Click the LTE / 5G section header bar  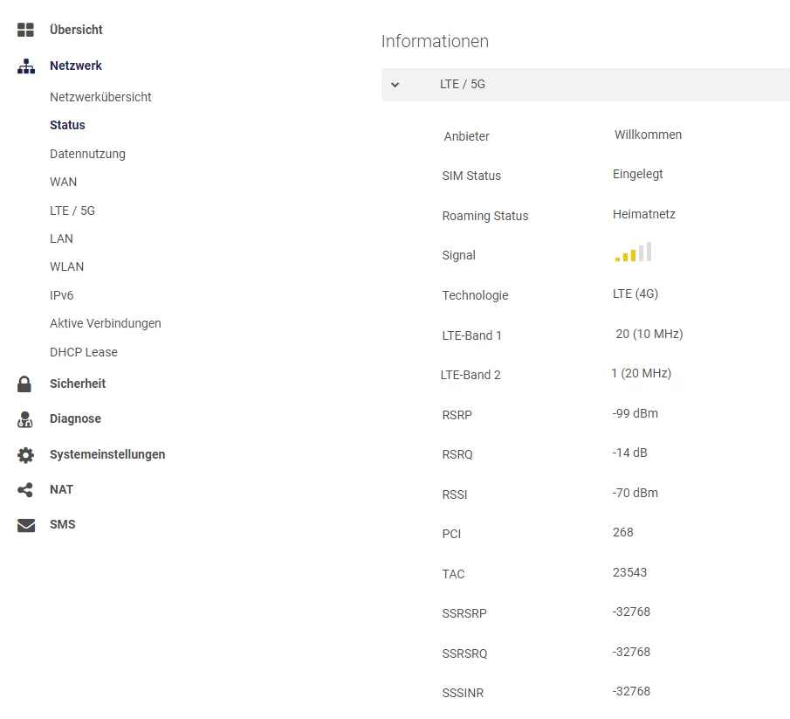585,85
